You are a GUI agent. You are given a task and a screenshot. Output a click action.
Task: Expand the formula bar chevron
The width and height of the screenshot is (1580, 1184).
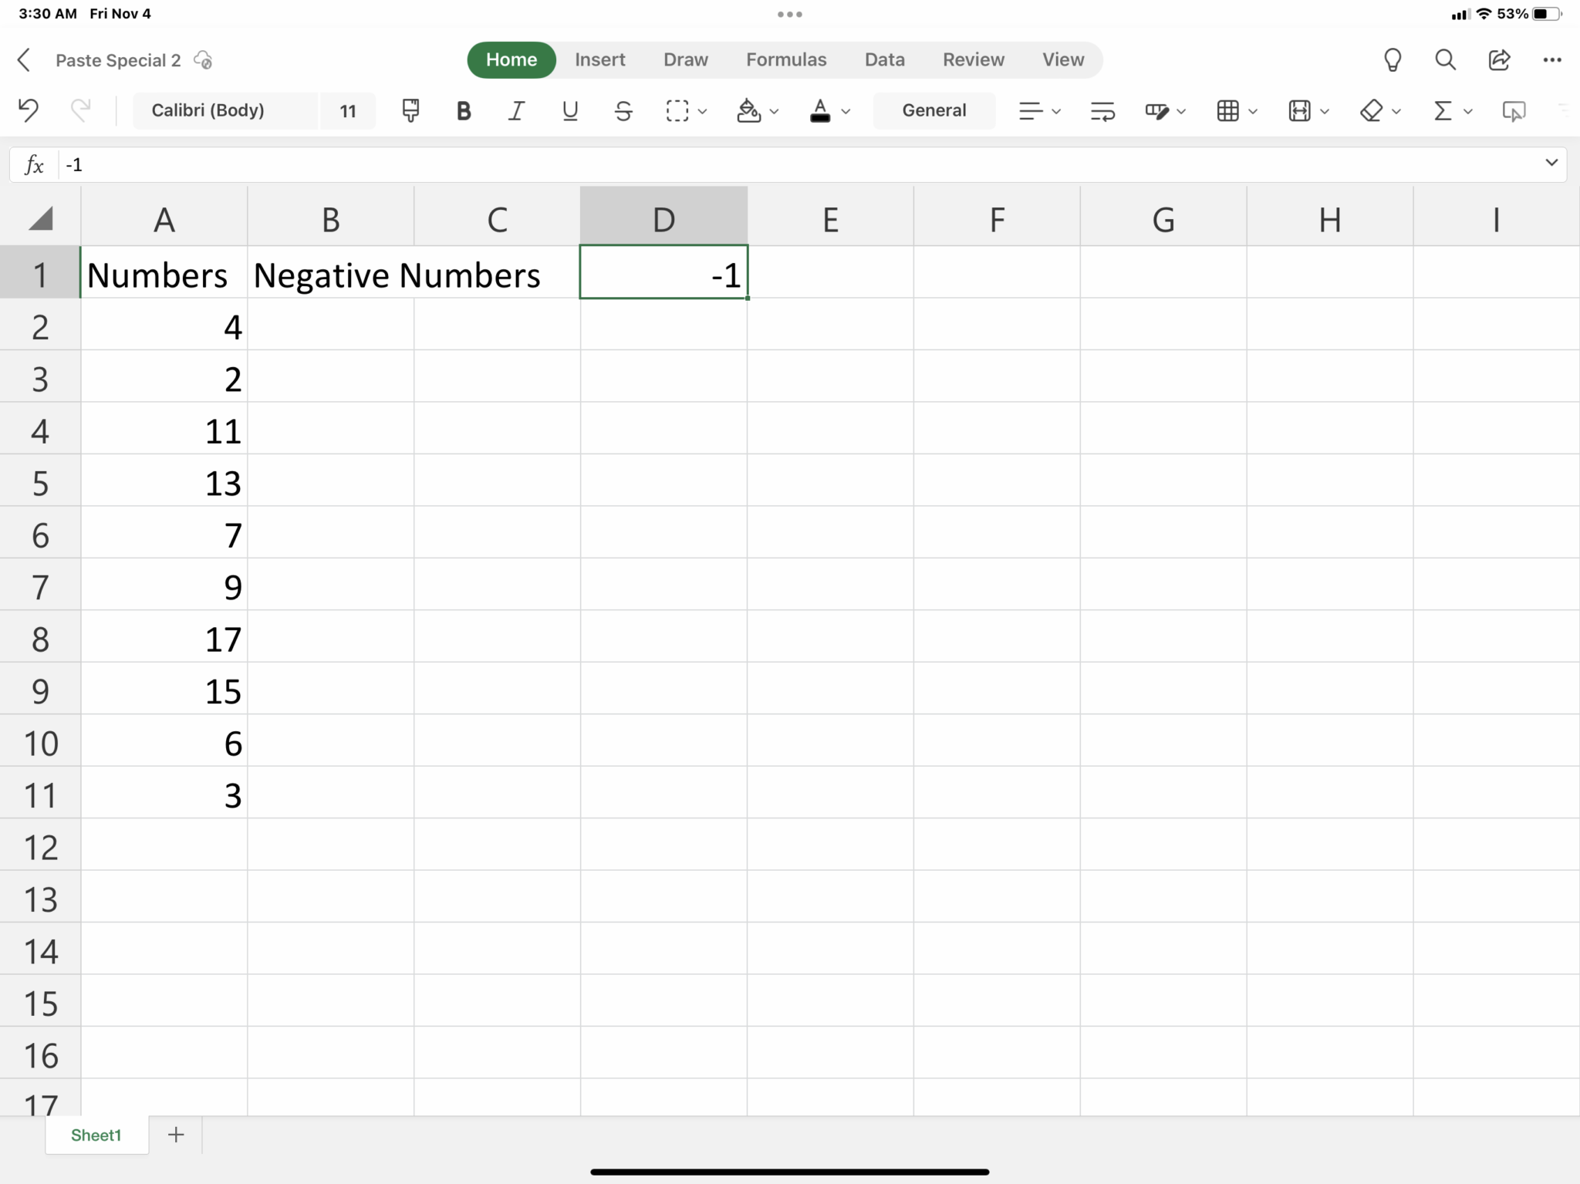pos(1550,164)
